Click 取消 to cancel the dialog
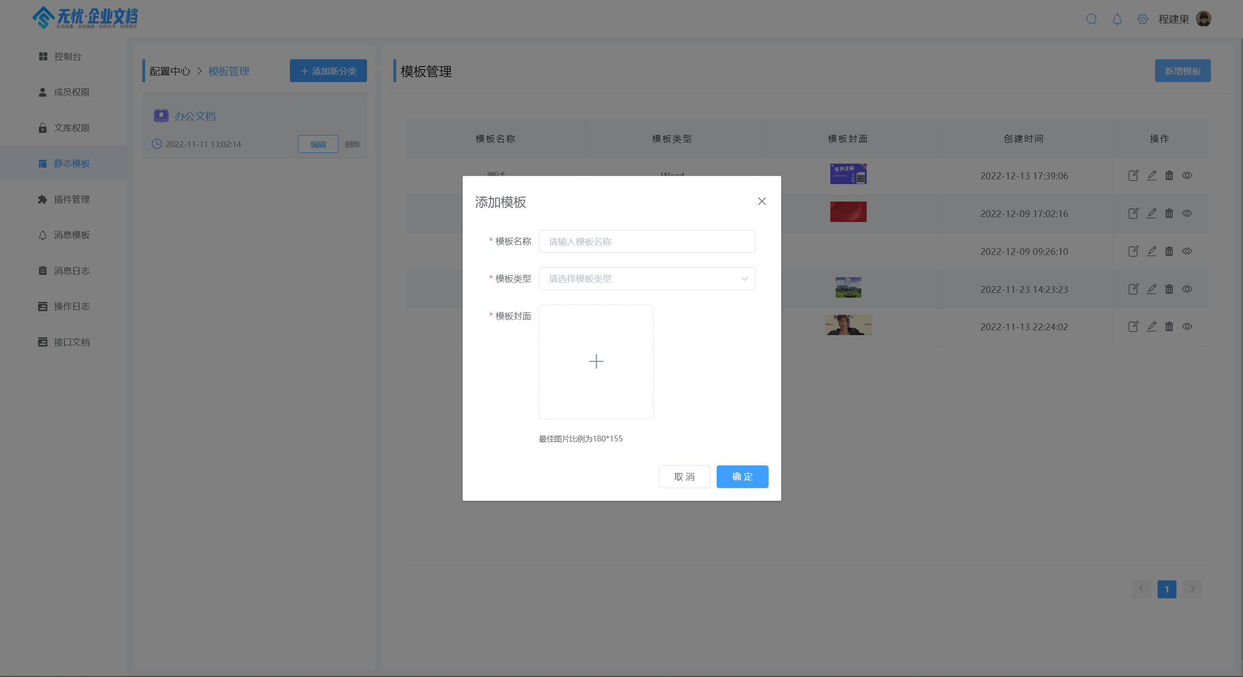The height and width of the screenshot is (677, 1243). [x=684, y=476]
